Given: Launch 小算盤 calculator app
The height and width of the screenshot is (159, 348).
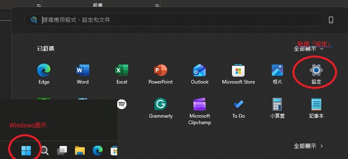Looking at the screenshot, I should click(x=277, y=108).
